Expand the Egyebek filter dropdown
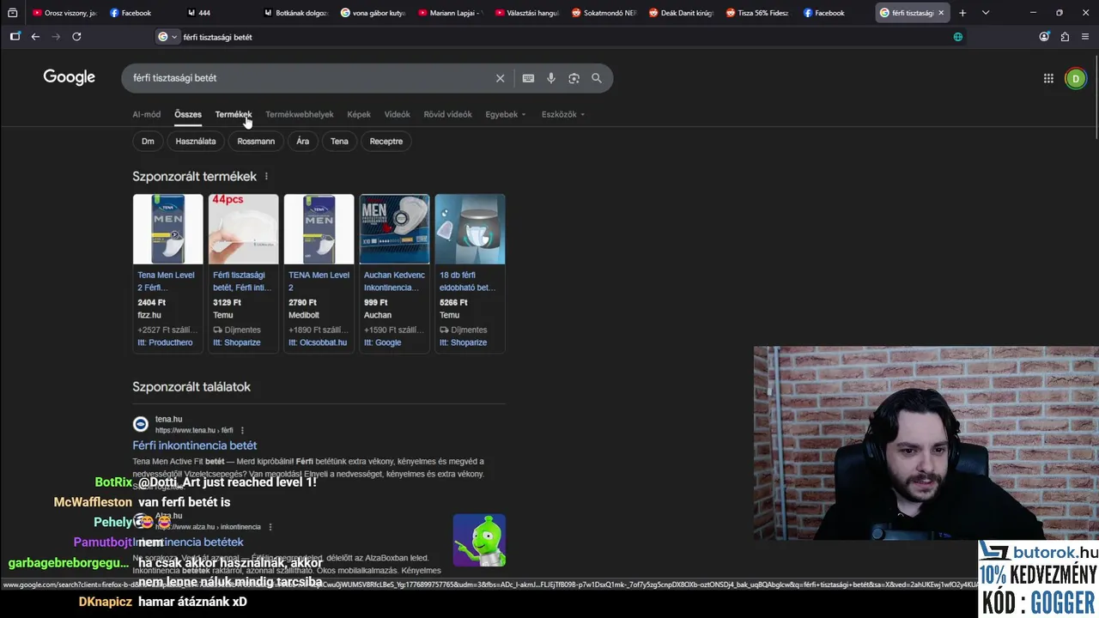The height and width of the screenshot is (618, 1099). [x=506, y=114]
